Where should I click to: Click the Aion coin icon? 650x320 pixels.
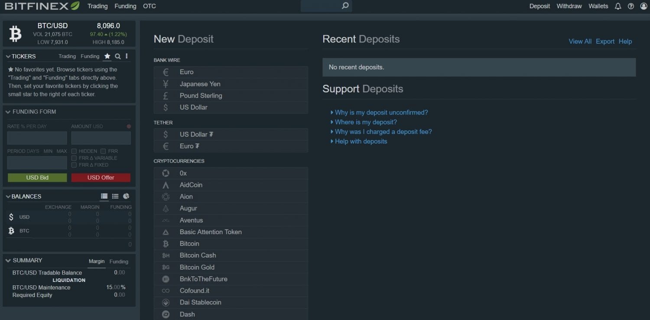click(166, 196)
